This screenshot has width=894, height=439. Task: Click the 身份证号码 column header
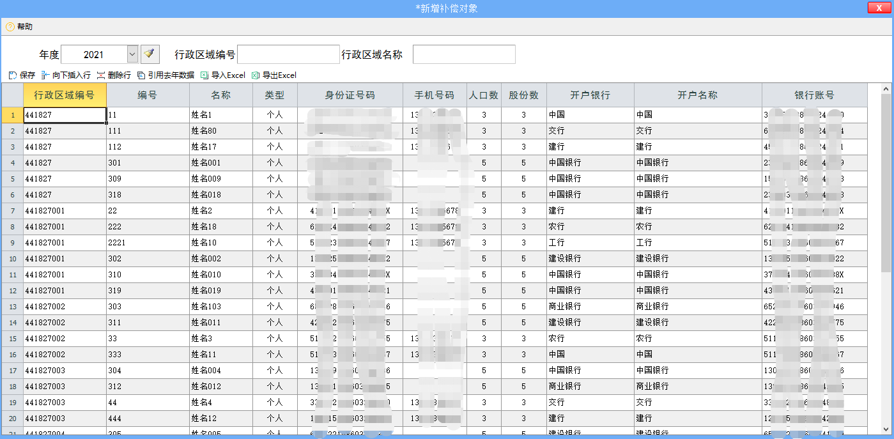pyautogui.click(x=350, y=95)
